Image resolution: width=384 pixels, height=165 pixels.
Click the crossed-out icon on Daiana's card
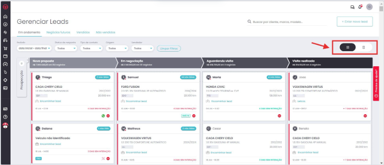coord(103,159)
